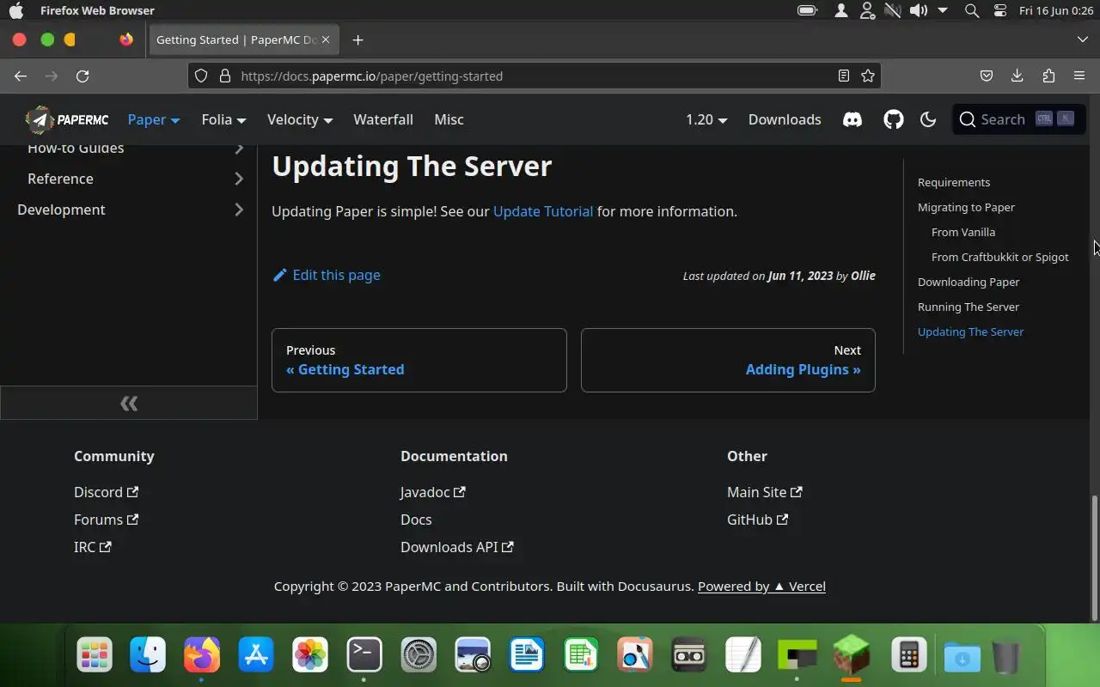
Task: Open the Velocity dropdown menu
Action: point(300,119)
